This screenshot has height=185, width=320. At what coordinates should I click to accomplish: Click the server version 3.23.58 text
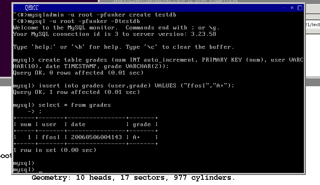pos(203,34)
